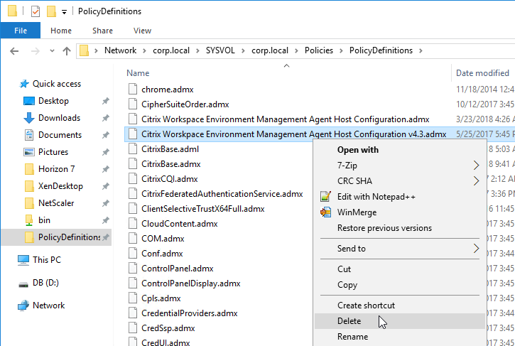The width and height of the screenshot is (515, 346).
Task: Click Network in the address bar
Action: pyautogui.click(x=120, y=50)
